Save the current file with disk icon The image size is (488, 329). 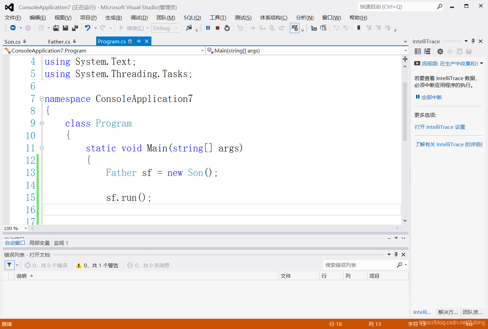(x=65, y=28)
